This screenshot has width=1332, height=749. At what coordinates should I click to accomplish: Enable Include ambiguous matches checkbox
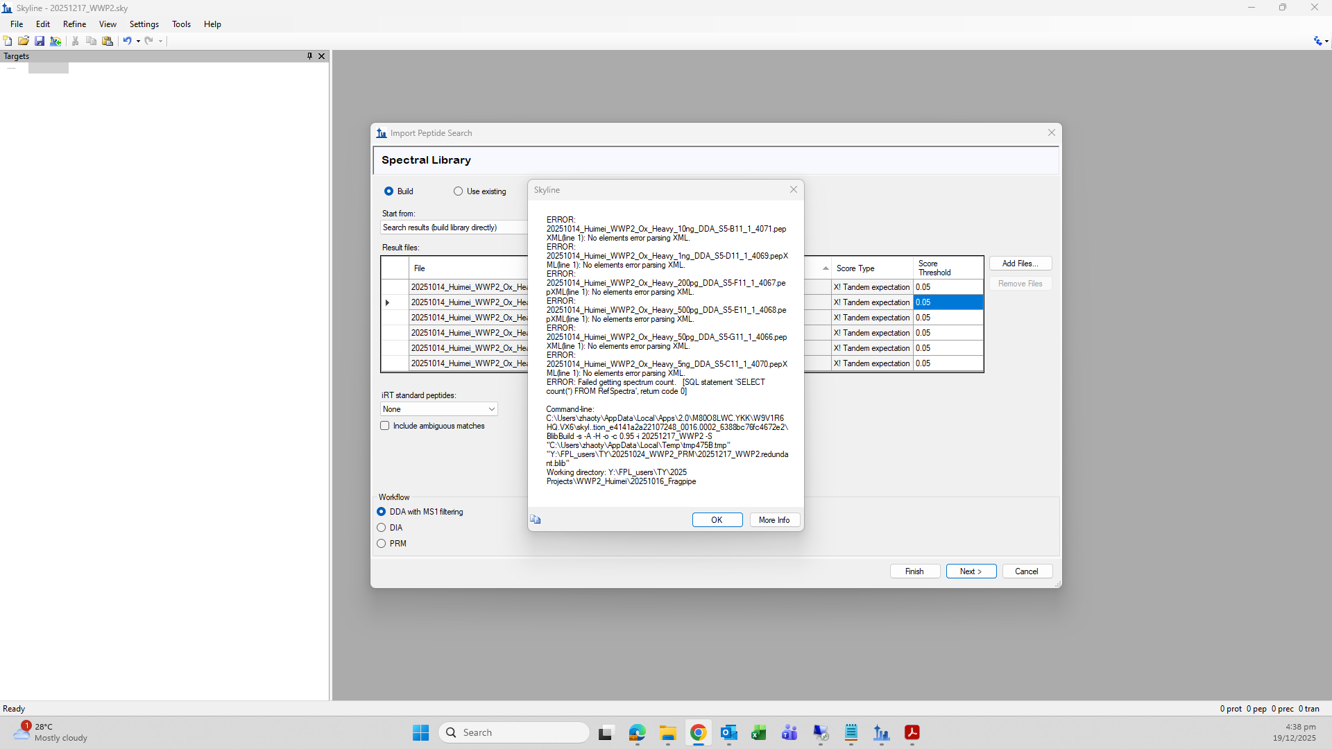pyautogui.click(x=385, y=426)
